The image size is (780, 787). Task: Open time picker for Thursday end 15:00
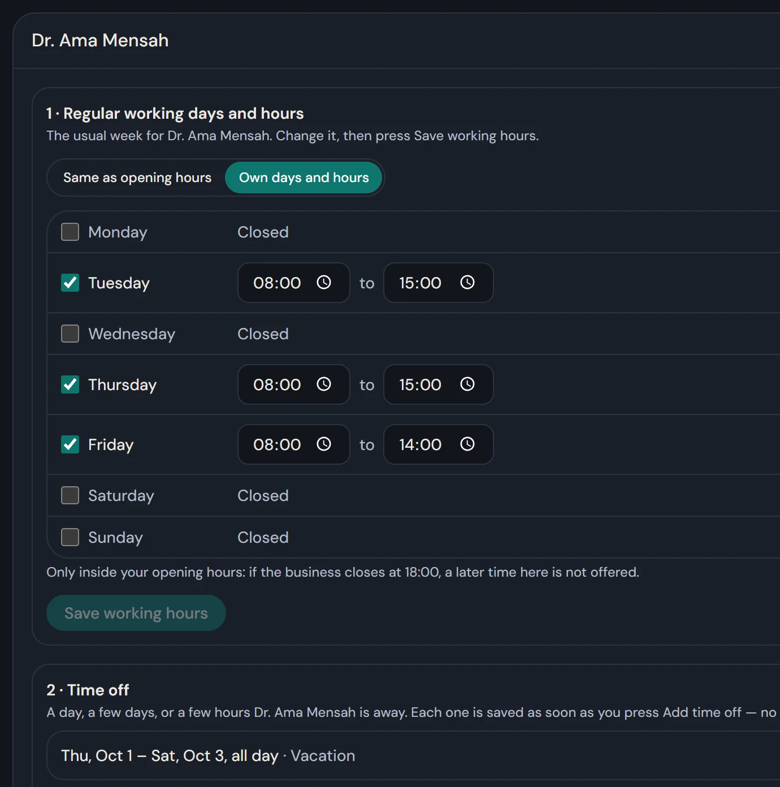pyautogui.click(x=467, y=384)
